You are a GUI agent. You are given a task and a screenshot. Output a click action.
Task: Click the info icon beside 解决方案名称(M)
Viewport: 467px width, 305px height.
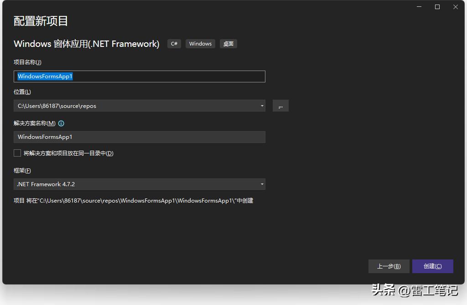pos(61,123)
